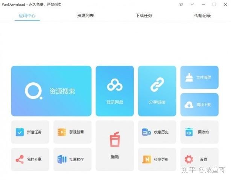Click the 资源搜索 text label
This screenshot has height=180, width=231.
click(62, 91)
